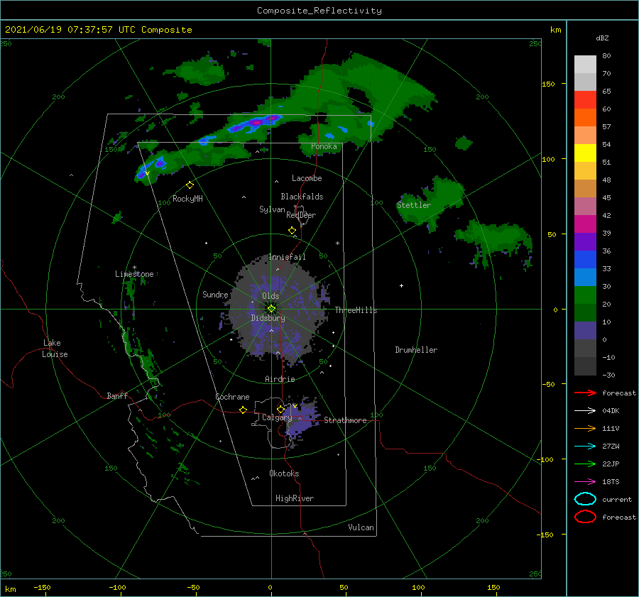Select the light blue 30-33 dBZ swatch

(585, 278)
